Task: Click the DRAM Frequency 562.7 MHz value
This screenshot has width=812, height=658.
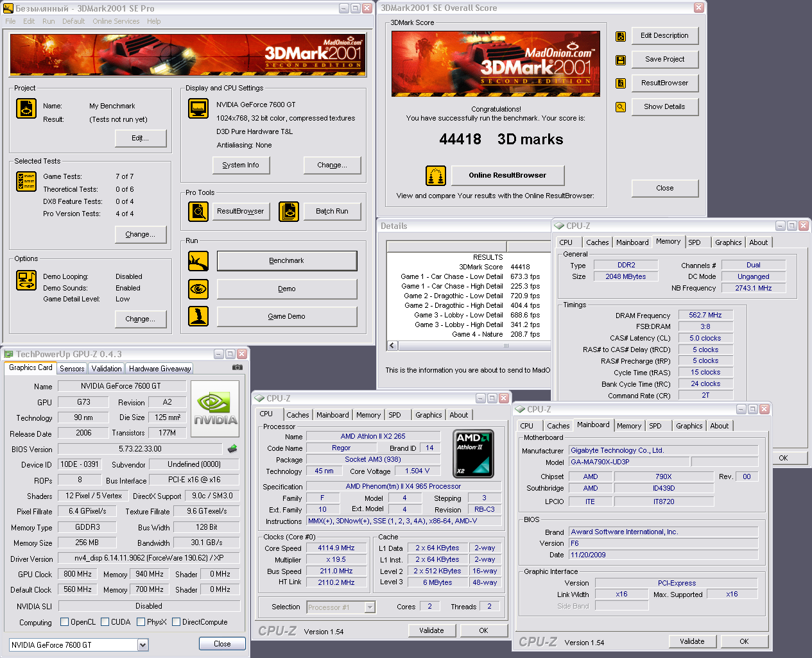Action: pos(705,316)
